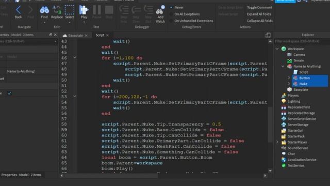Click the vertical scrollbar thumb
330x186 pixels.
(270, 125)
